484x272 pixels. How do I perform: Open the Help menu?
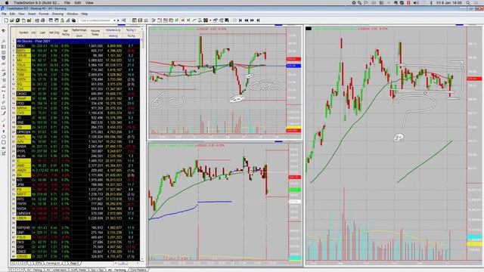[84, 14]
